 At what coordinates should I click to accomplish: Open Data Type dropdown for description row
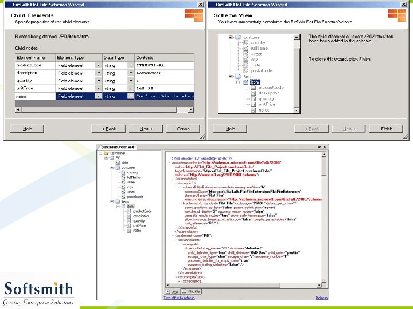click(x=131, y=73)
